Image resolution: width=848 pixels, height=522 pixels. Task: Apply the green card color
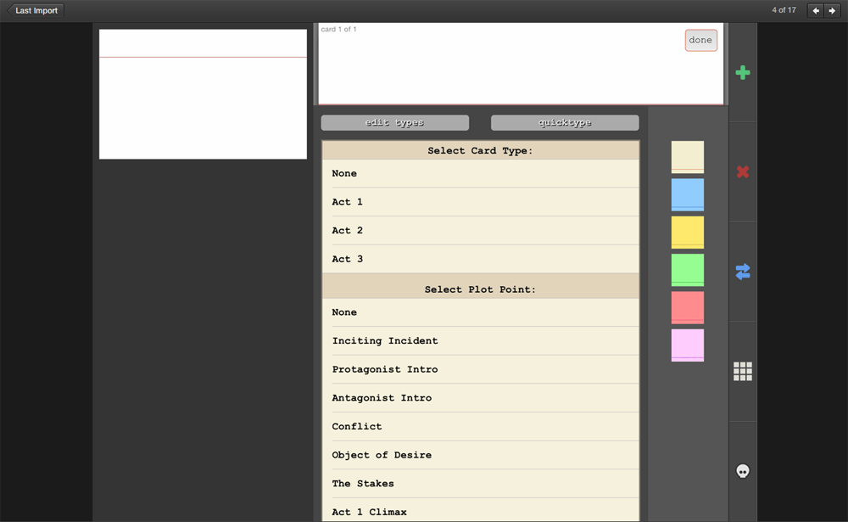(687, 270)
